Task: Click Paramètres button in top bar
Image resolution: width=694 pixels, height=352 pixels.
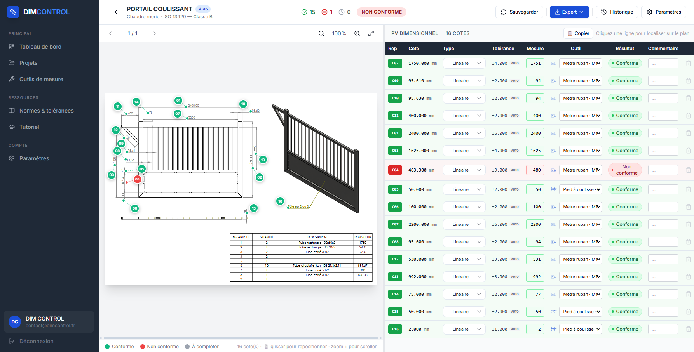Action: pos(664,12)
